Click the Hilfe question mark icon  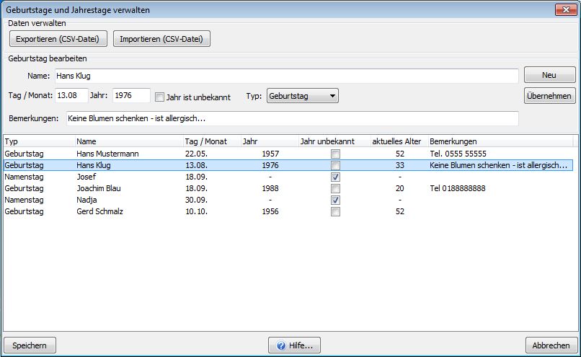281,345
